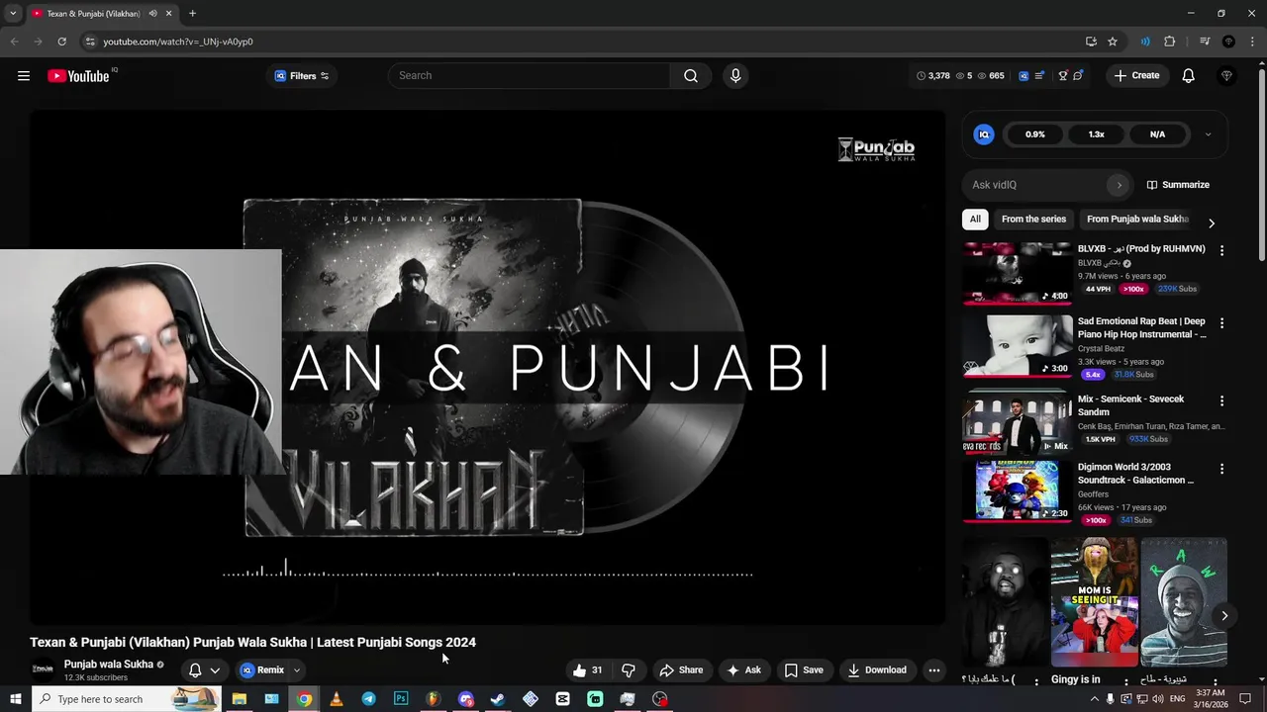Open the Punjab wala Sukha channel avatar

coord(43,669)
